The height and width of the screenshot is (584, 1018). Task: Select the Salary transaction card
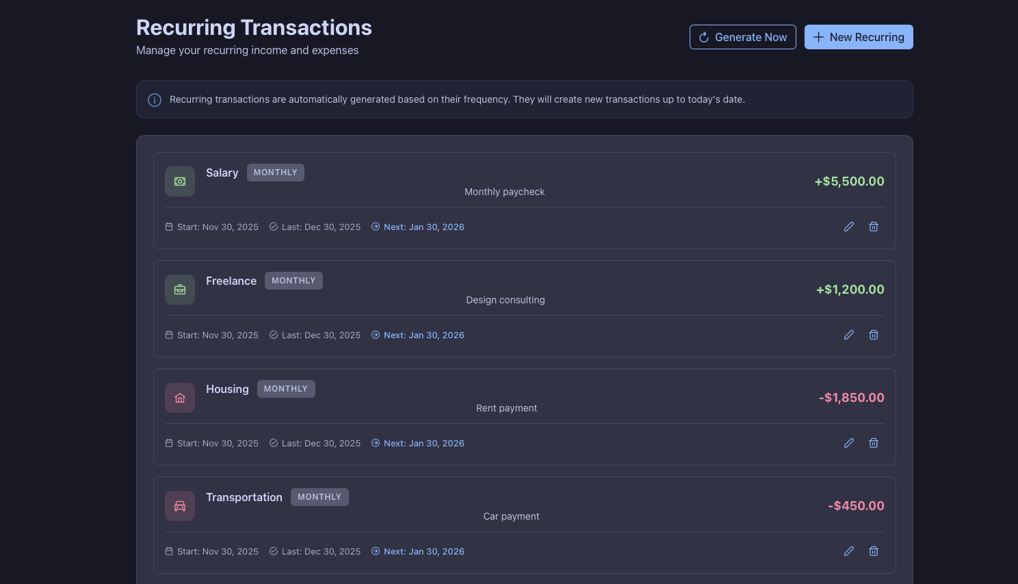[x=524, y=200]
